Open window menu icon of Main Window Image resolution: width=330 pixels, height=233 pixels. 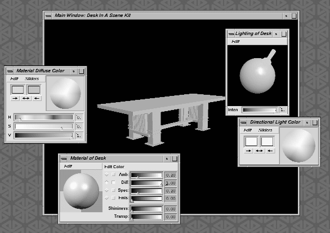point(48,16)
